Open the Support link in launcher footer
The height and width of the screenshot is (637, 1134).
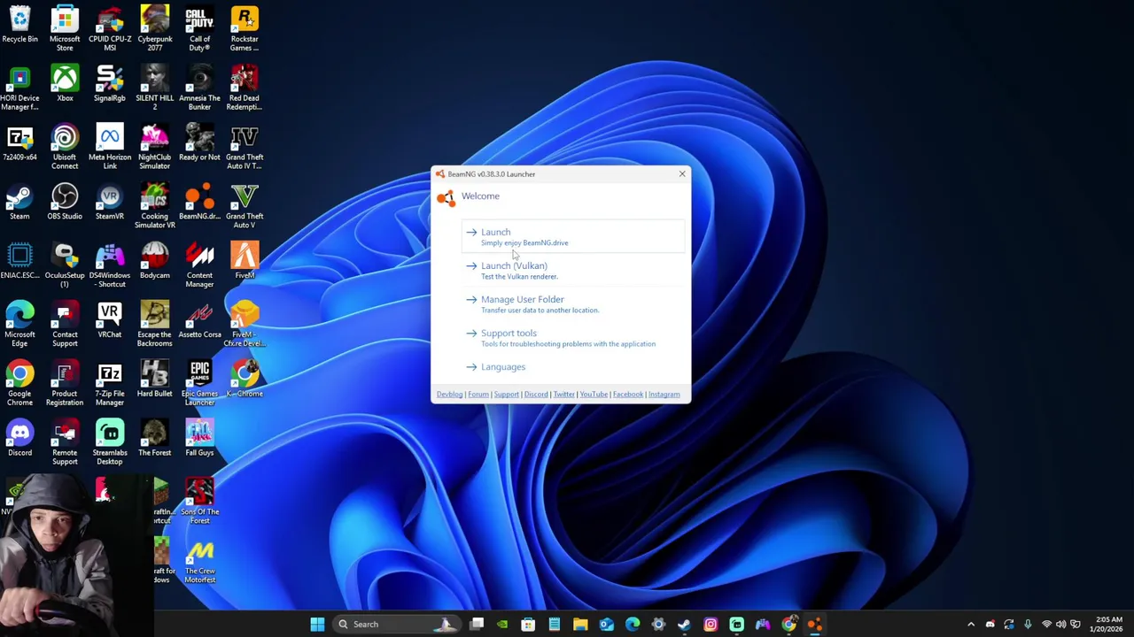(x=506, y=395)
